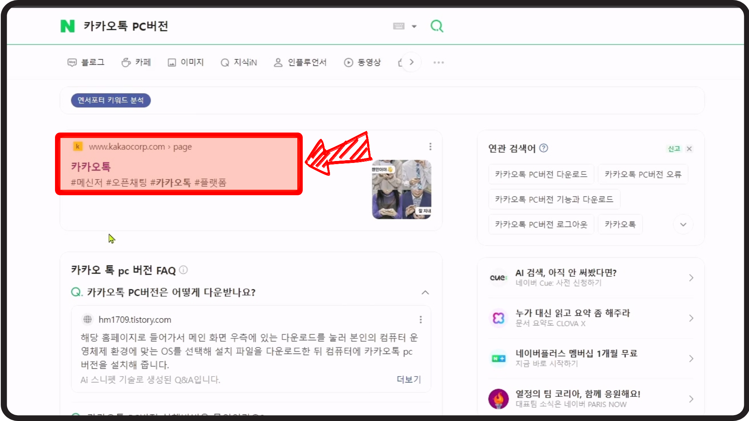This screenshot has height=421, width=749.
Task: Click the 인플루언서 person icon
Action: coord(278,62)
